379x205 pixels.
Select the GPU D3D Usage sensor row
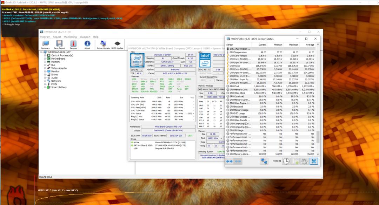pyautogui.click(x=271, y=113)
